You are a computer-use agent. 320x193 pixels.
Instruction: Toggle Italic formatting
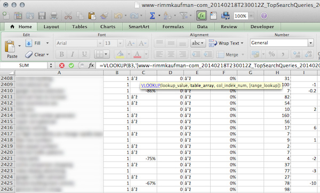point(73,54)
